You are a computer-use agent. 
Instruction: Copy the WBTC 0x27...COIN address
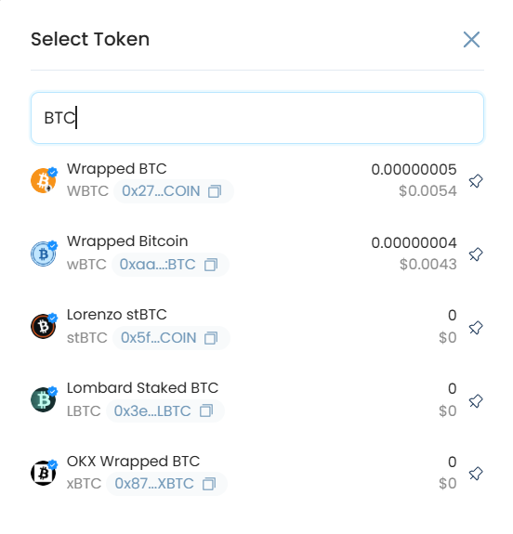tap(215, 191)
